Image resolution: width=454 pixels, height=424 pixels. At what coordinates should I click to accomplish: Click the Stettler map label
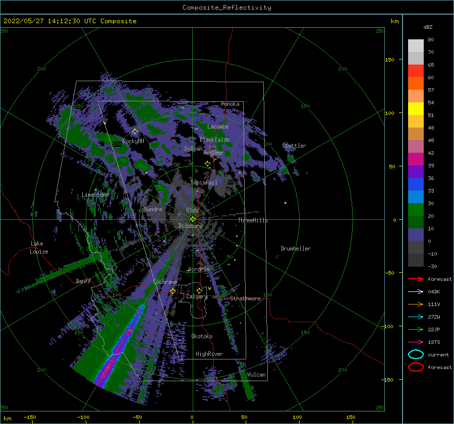click(x=294, y=146)
